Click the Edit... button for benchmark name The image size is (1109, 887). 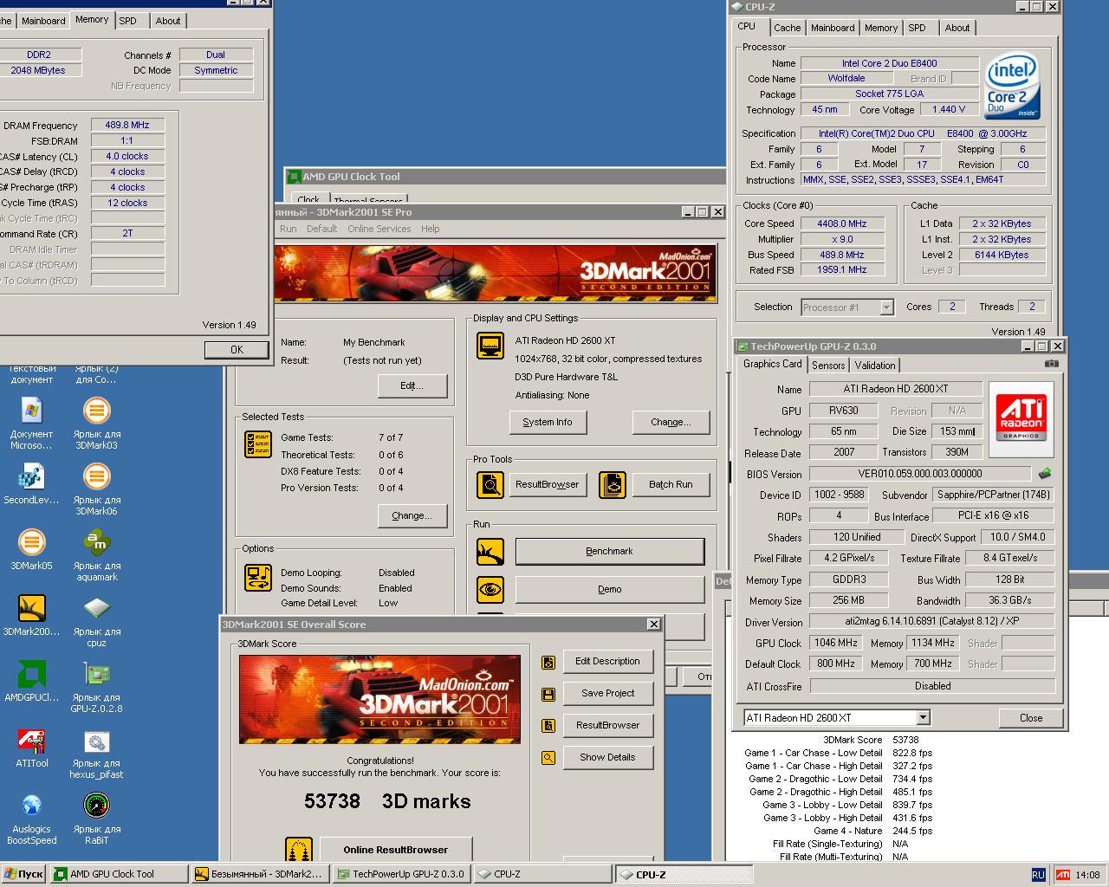[412, 385]
